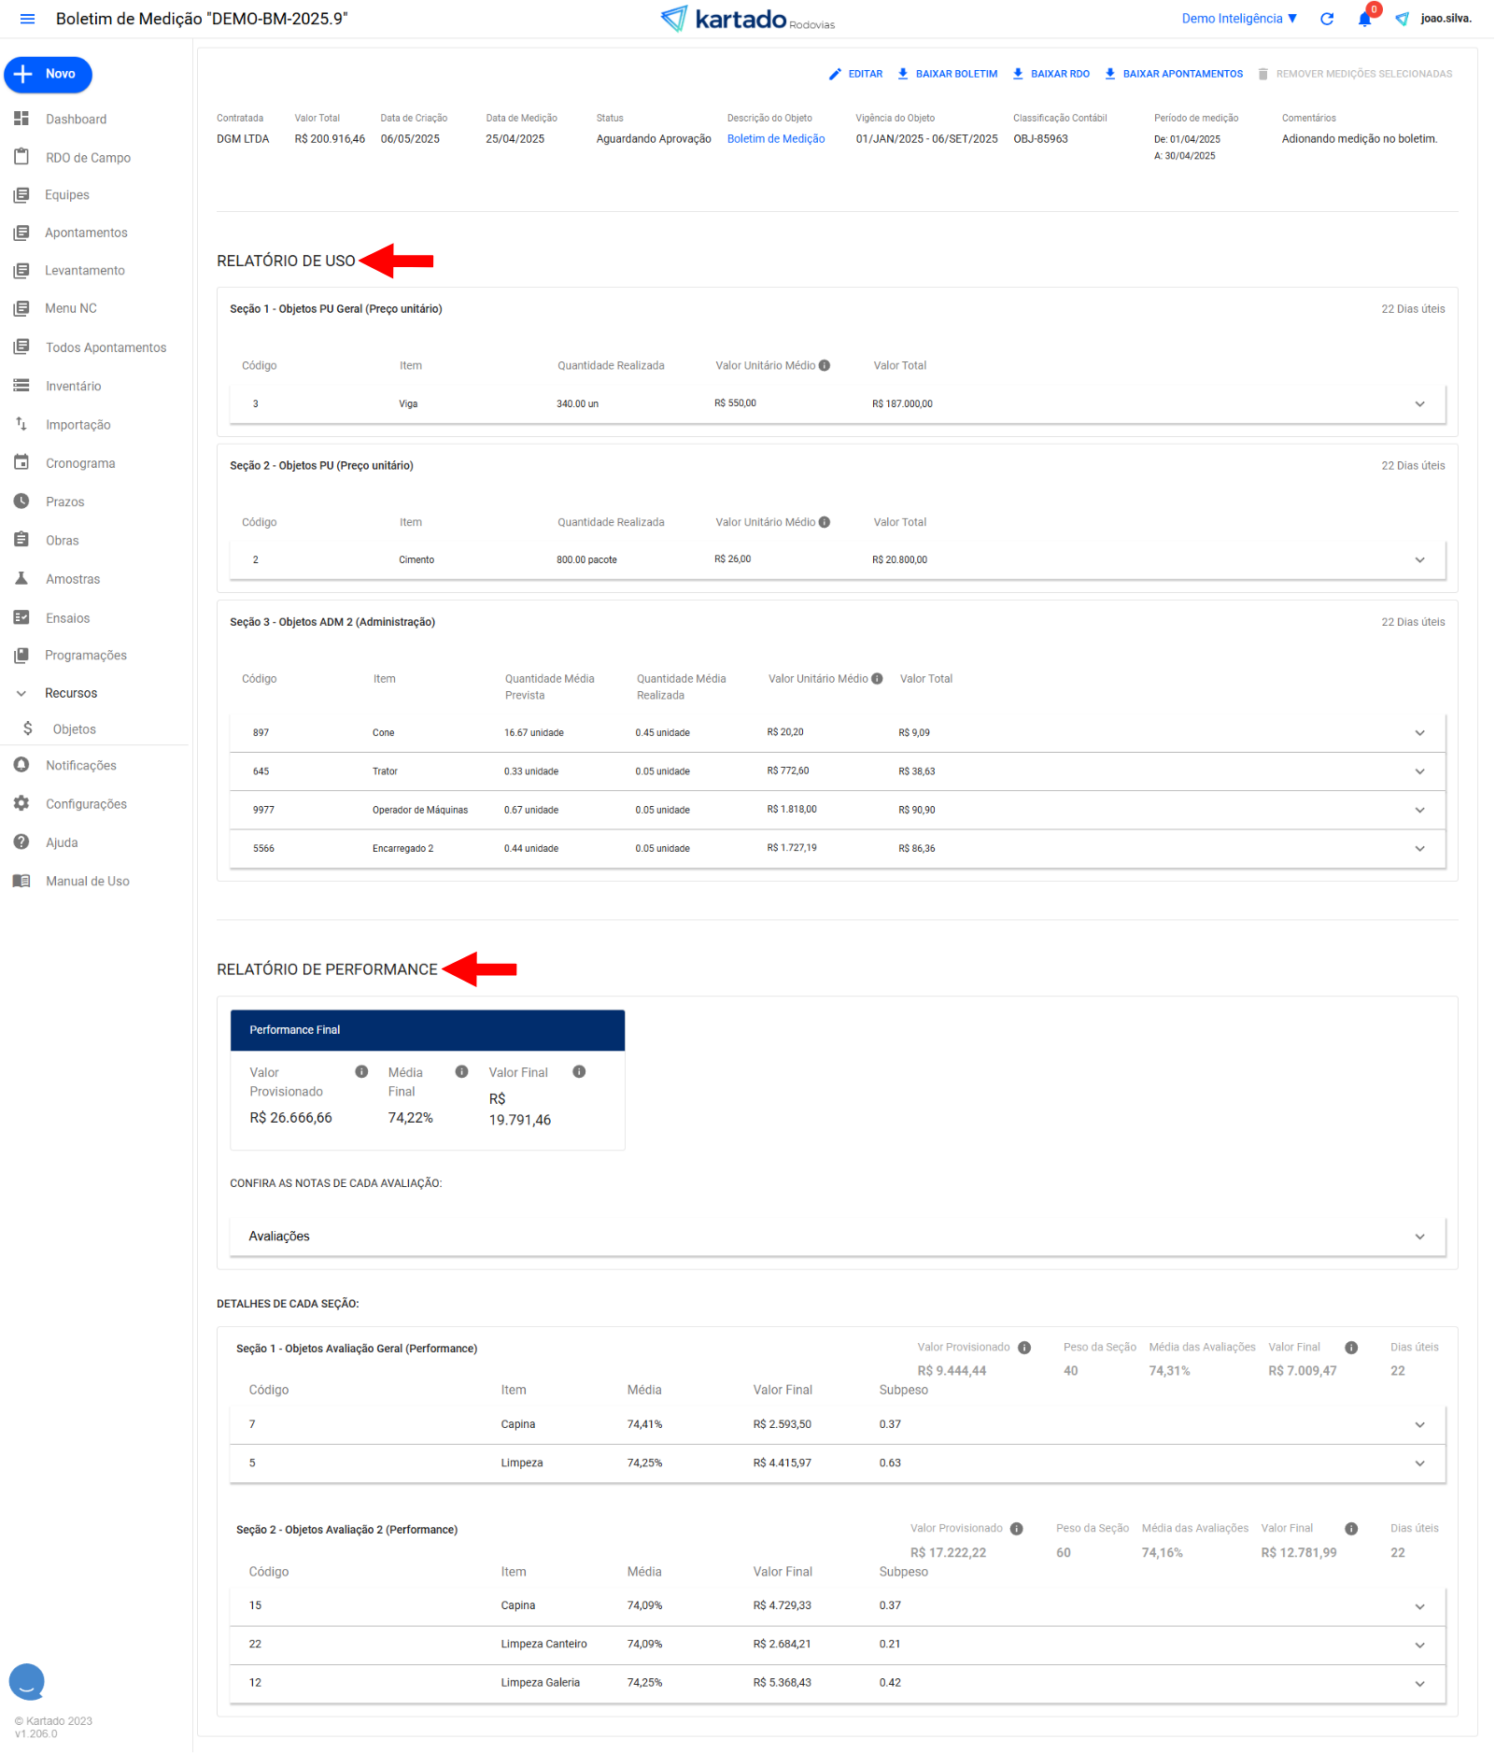Click info icon next to Média Final
1495x1753 pixels.
461,1072
